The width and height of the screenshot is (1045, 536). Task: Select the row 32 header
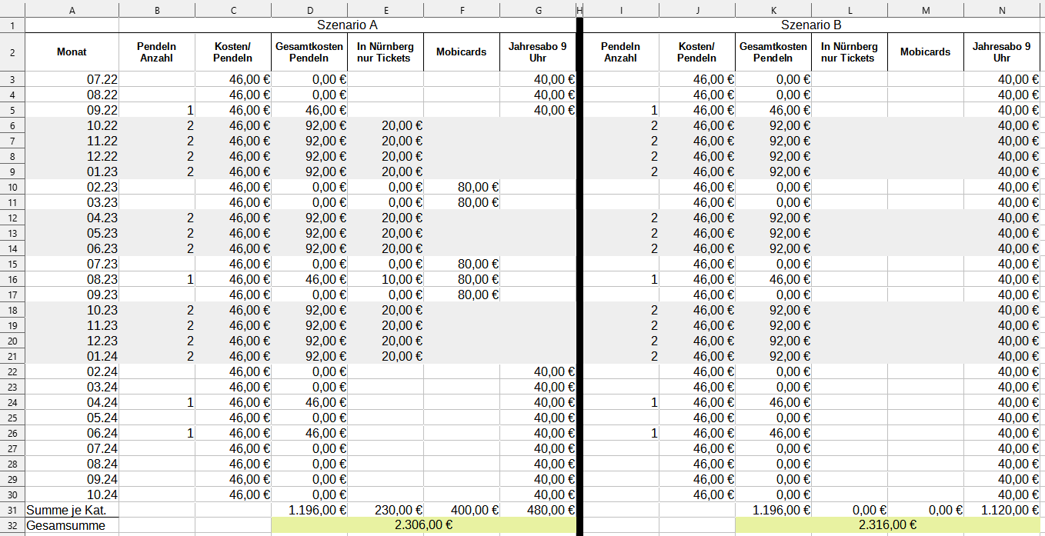(12, 525)
